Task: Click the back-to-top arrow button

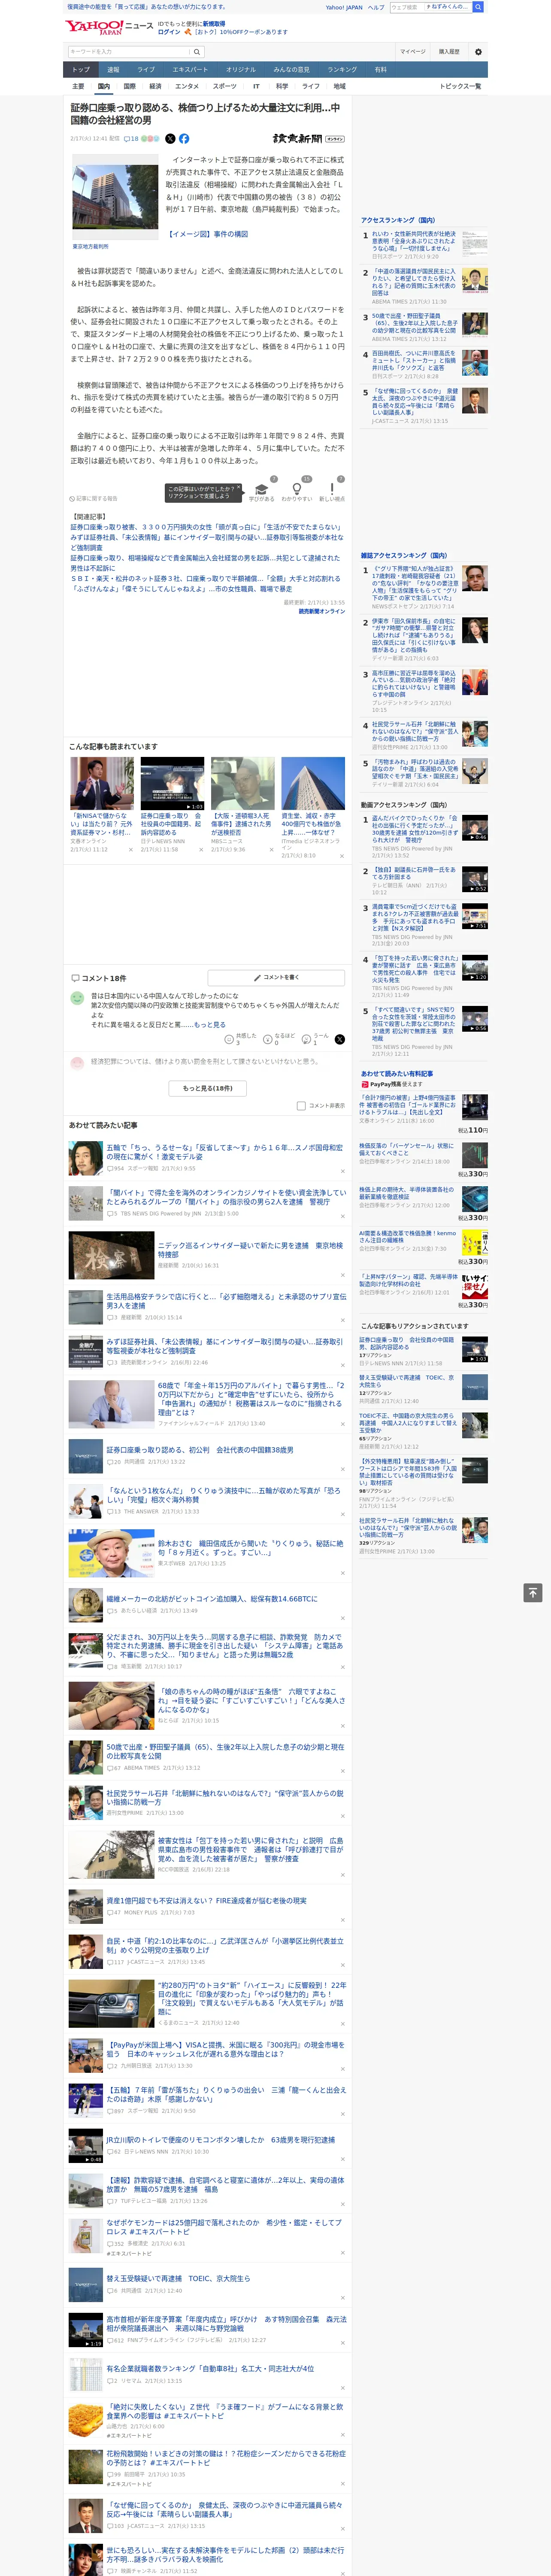Action: coord(533,1592)
